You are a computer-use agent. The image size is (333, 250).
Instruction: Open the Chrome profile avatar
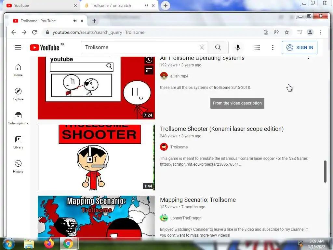(x=310, y=32)
